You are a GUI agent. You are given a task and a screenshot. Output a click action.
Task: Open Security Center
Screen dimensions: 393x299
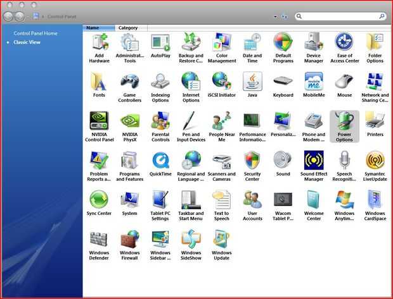pos(252,166)
